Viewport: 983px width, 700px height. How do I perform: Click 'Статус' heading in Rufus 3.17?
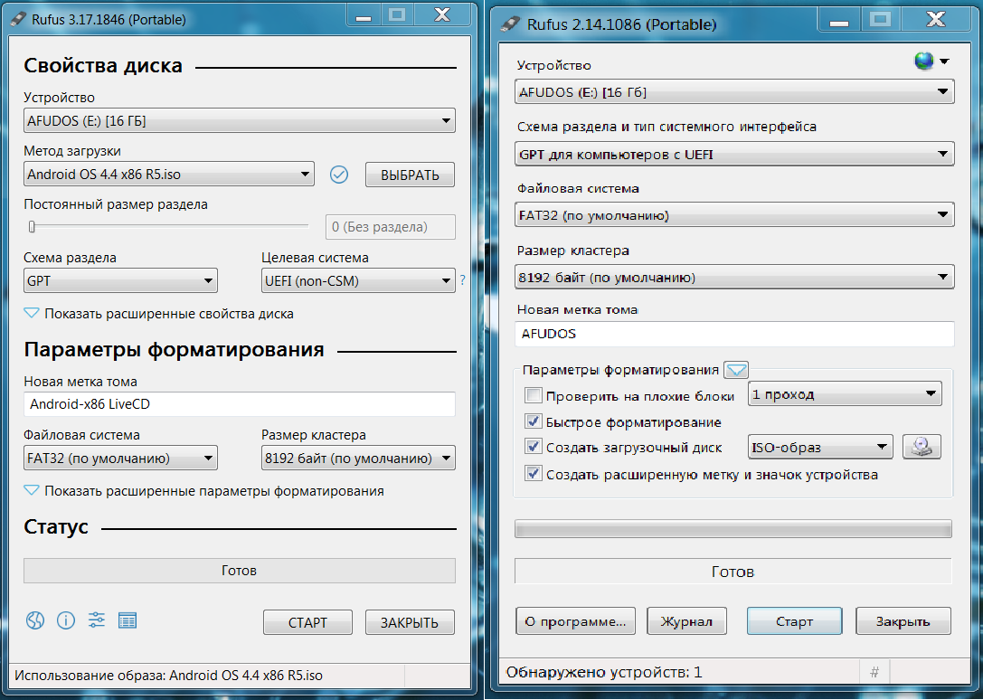(x=56, y=527)
